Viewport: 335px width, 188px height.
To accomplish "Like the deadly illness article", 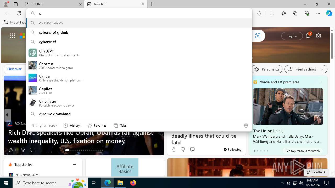I will 174,149.
